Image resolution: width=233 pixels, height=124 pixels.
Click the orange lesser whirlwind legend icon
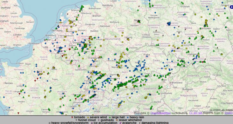(x=117, y=120)
